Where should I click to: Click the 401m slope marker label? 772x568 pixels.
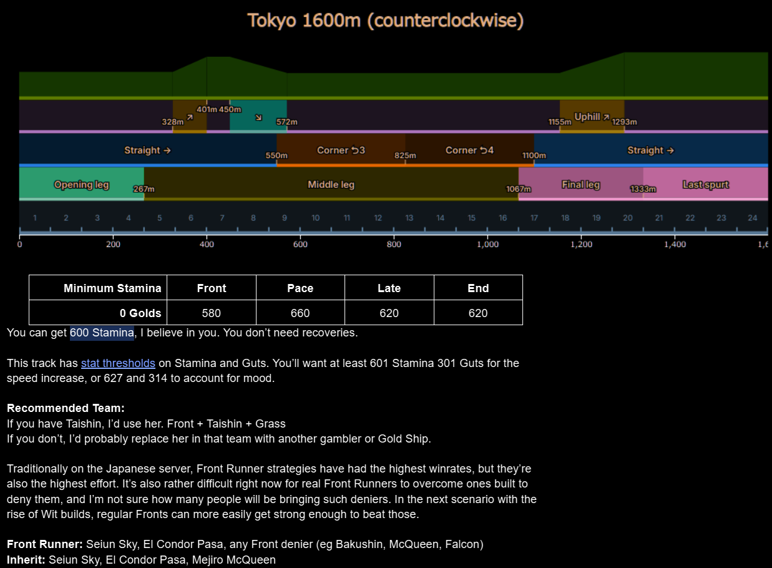pyautogui.click(x=207, y=109)
